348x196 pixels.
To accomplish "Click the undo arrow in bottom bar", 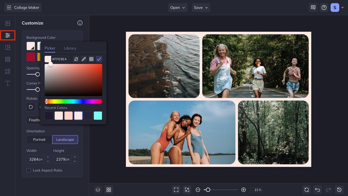I will [317, 190].
